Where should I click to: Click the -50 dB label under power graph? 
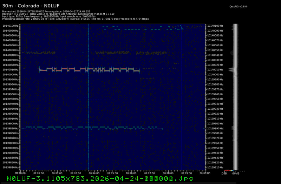click(236, 173)
